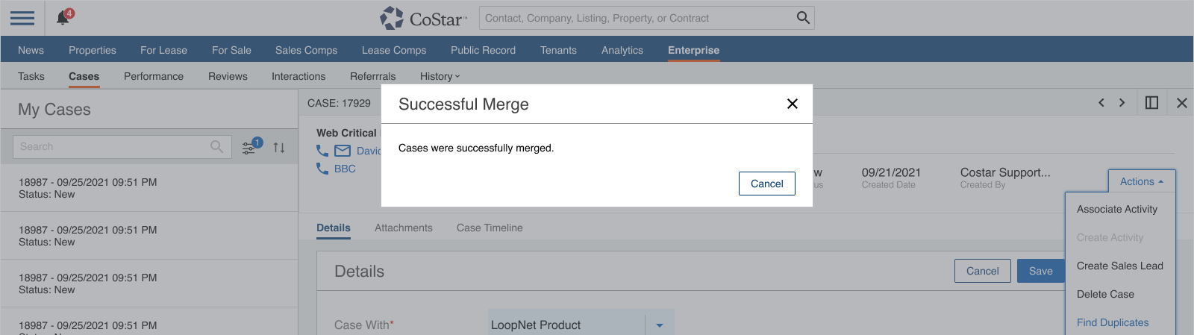Viewport: 1194px width, 335px height.
Task: Toggle the split panel view icon
Action: (1151, 103)
